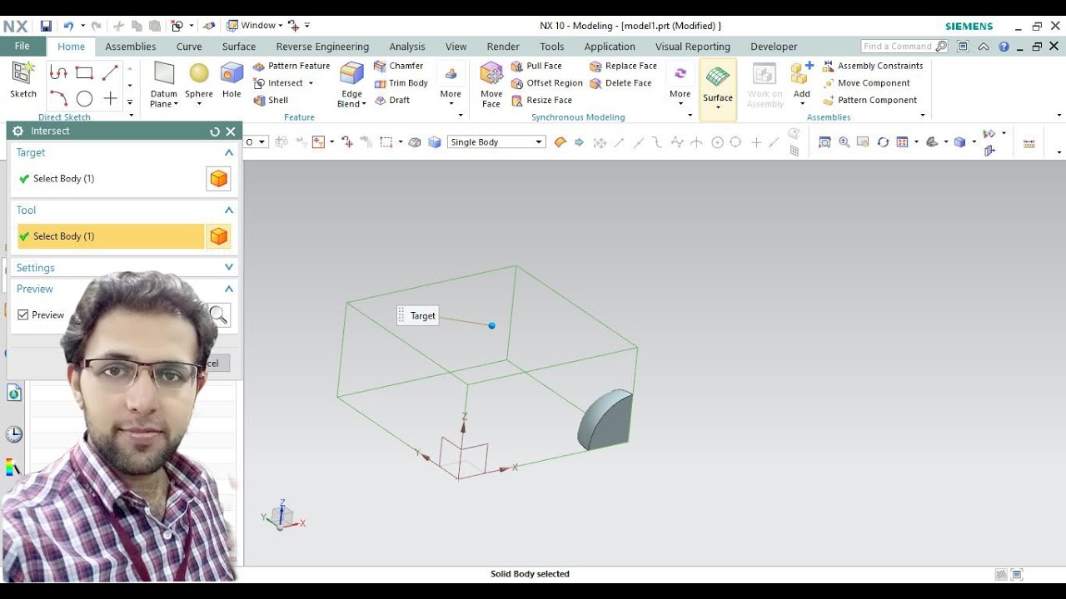
Task: Close the Intersect dialog
Action: [x=231, y=131]
